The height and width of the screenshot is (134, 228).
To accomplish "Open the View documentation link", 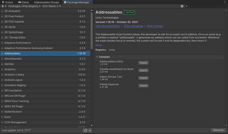I will pyautogui.click(x=107, y=26).
